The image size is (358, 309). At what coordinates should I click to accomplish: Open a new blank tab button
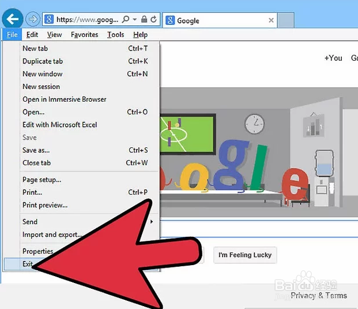tap(285, 20)
